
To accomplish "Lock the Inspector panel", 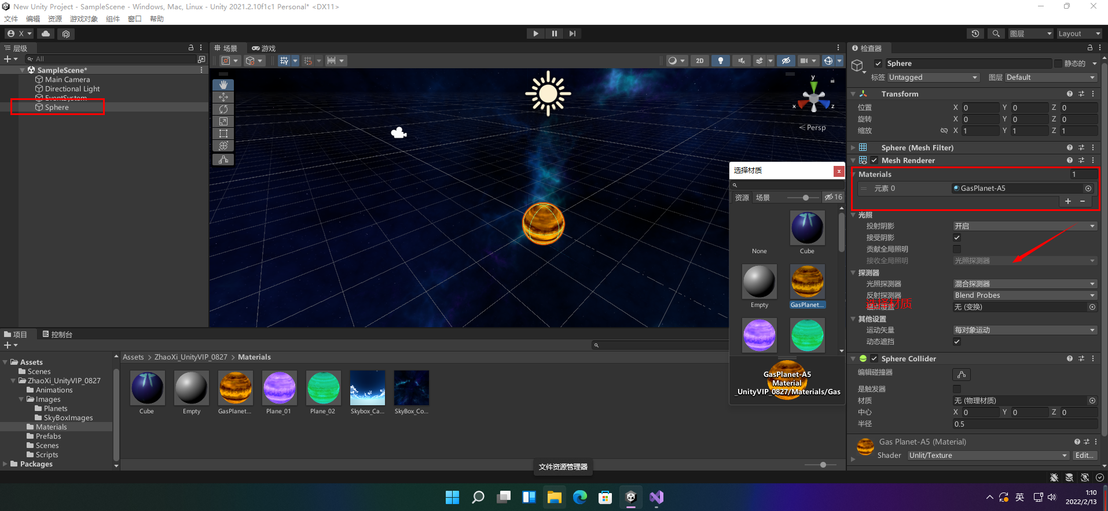I will (1090, 48).
